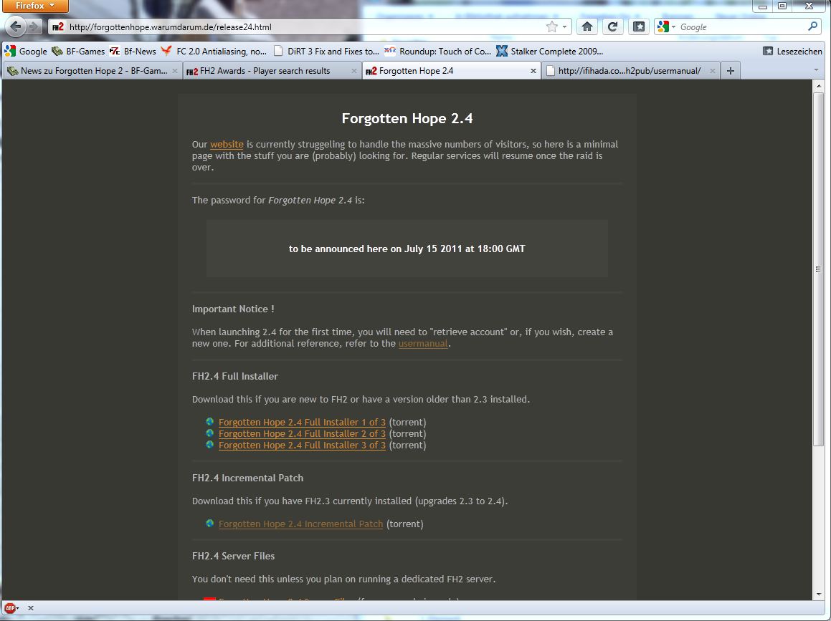Go back with the Back arrow button
The image size is (831, 621).
click(15, 27)
